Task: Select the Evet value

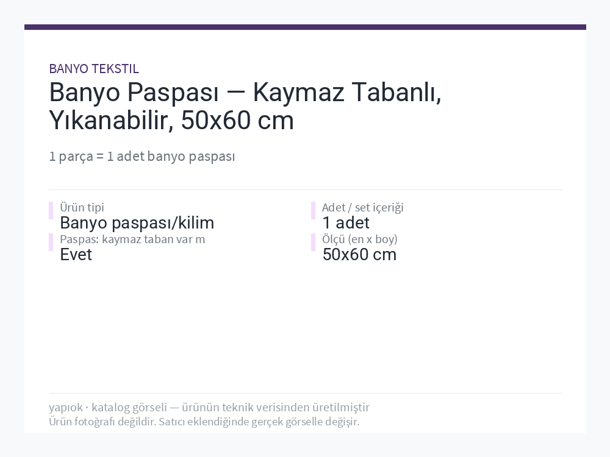Action: pyautogui.click(x=76, y=255)
